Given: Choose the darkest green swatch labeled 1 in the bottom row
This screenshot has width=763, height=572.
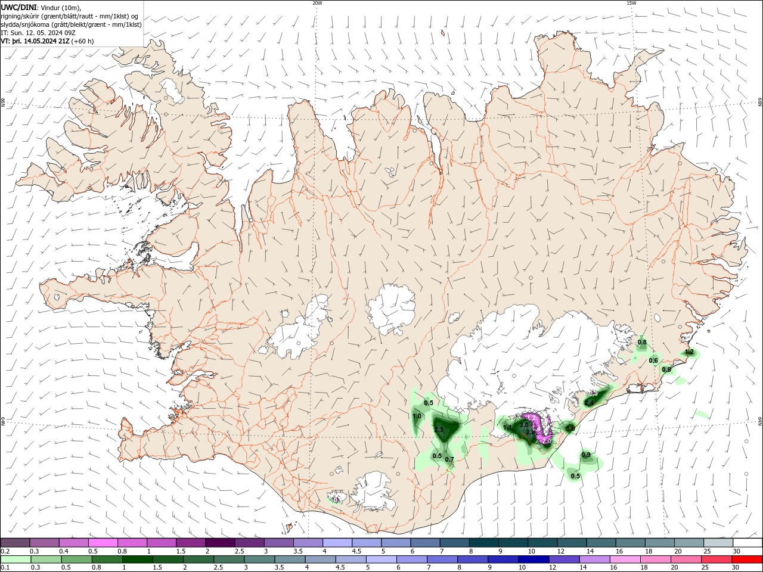Looking at the screenshot, I should (x=137, y=559).
